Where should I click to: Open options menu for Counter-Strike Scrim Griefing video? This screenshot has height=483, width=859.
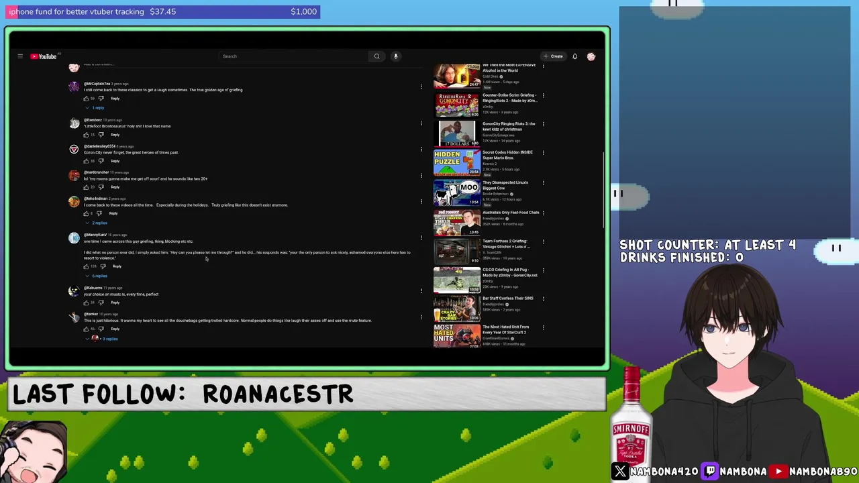543,95
